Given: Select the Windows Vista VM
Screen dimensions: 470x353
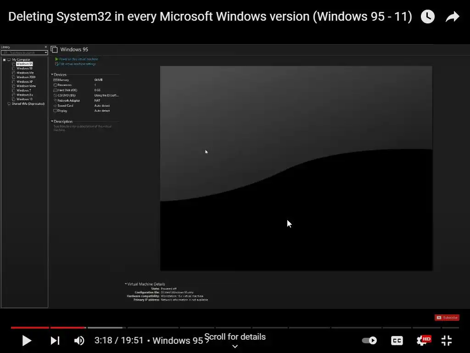Looking at the screenshot, I should pos(26,86).
